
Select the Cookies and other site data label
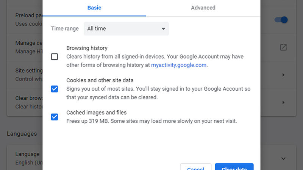100,80
